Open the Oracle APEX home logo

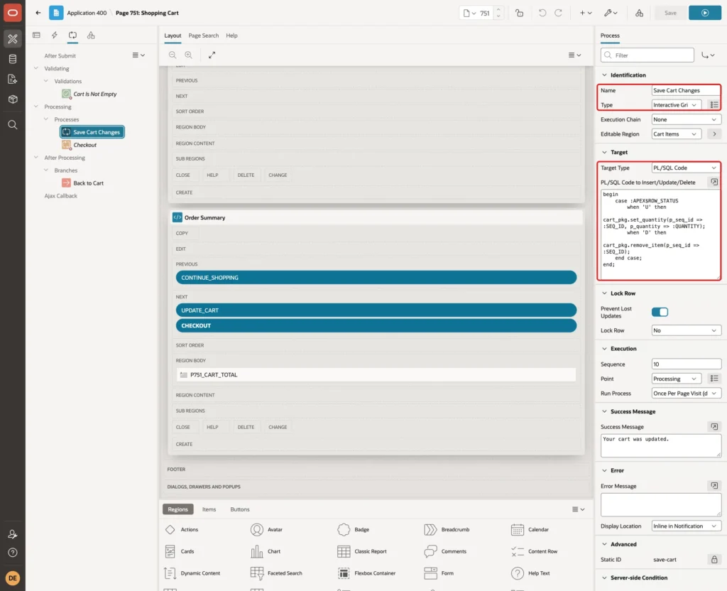click(13, 13)
